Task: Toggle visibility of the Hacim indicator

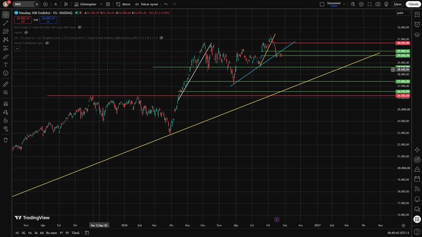Action: point(26,32)
